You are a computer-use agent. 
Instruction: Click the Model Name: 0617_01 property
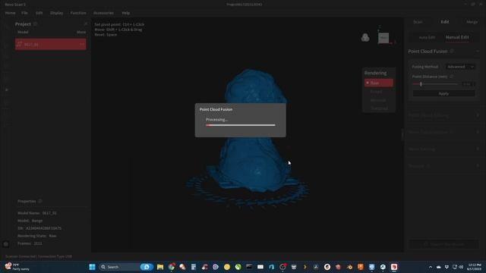[x=37, y=213]
